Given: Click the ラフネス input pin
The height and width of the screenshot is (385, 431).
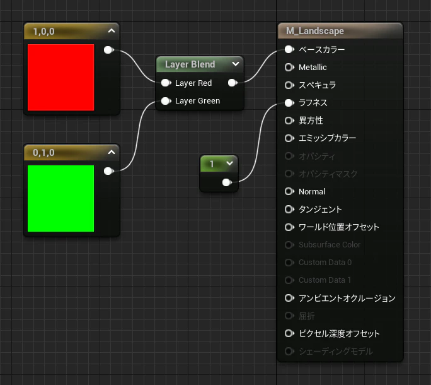Looking at the screenshot, I should point(289,103).
